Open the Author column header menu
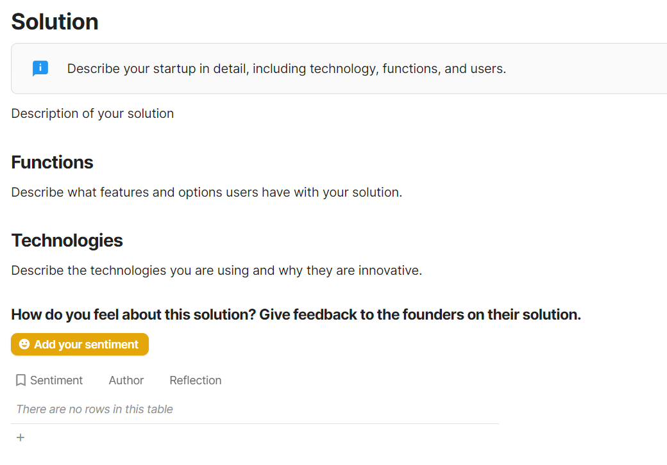Image resolution: width=667 pixels, height=465 pixels. (126, 380)
